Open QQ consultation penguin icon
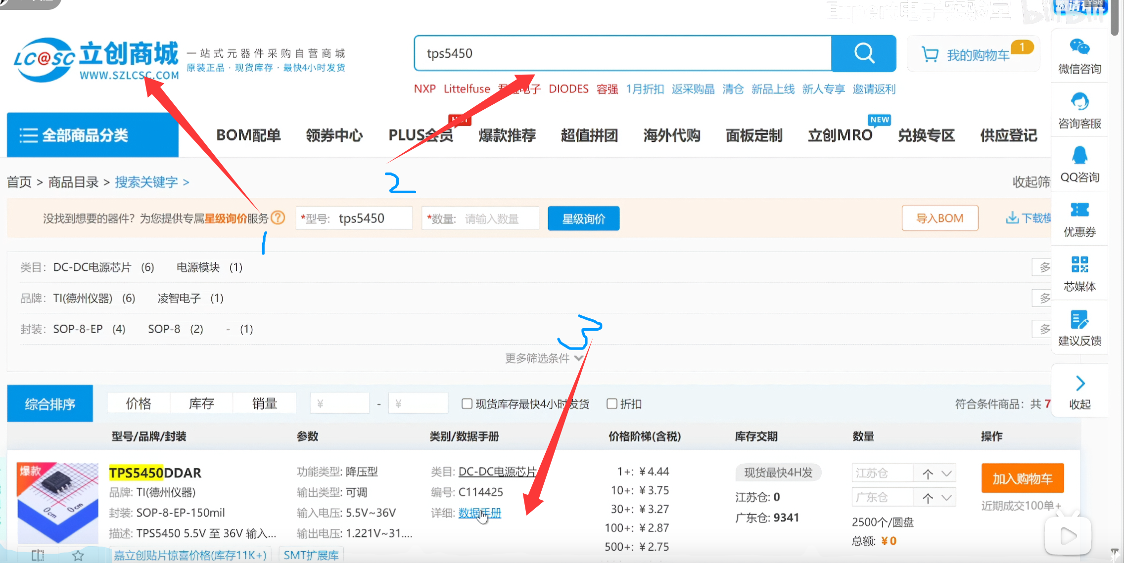This screenshot has width=1124, height=563. click(x=1079, y=156)
